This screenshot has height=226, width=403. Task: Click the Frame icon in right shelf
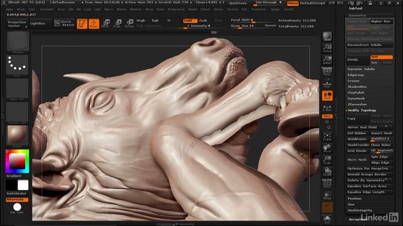327,136
